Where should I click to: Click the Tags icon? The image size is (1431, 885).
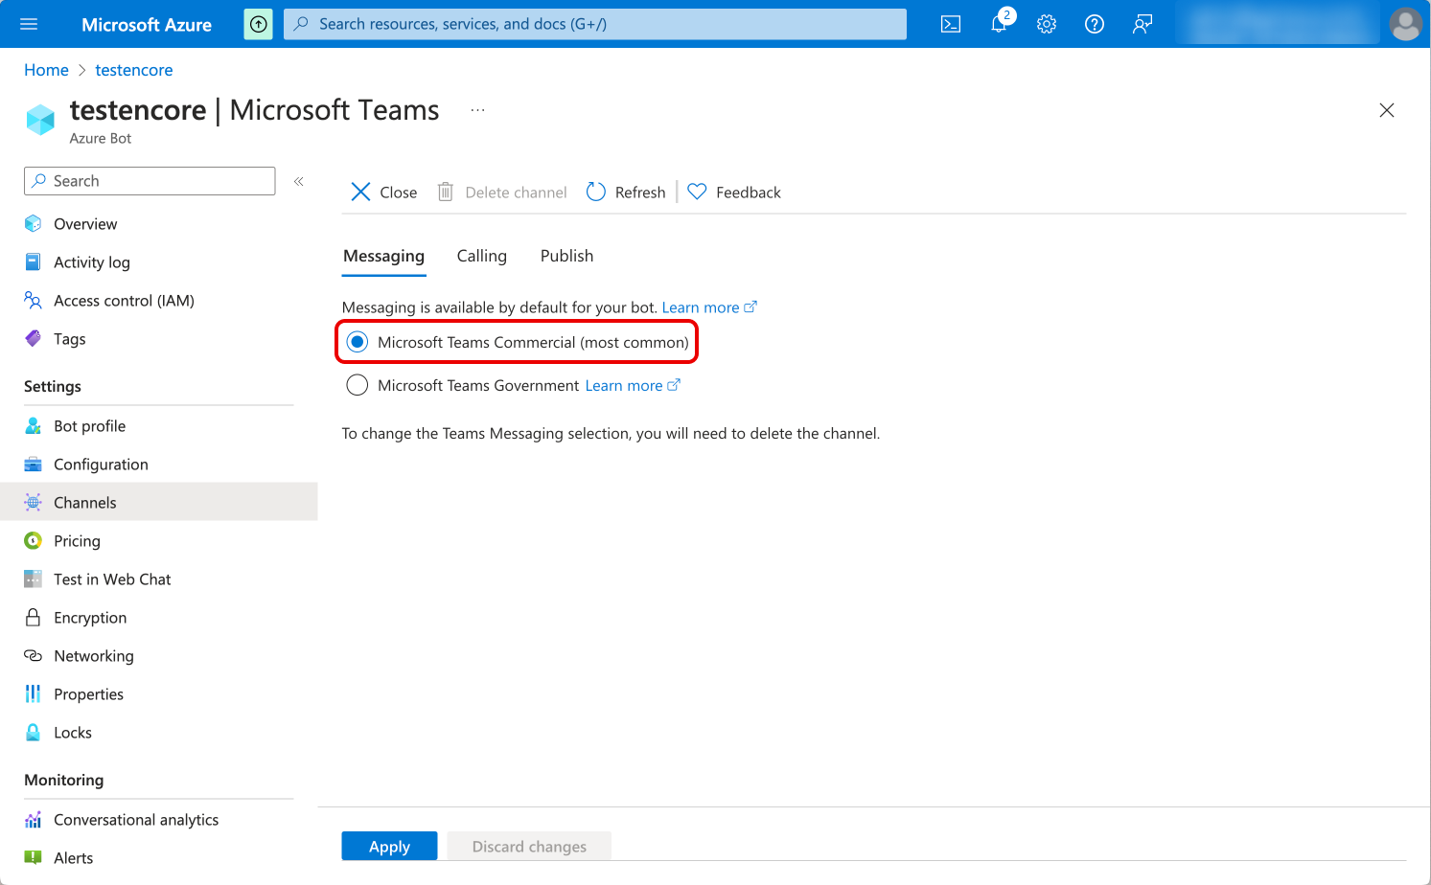(x=33, y=338)
